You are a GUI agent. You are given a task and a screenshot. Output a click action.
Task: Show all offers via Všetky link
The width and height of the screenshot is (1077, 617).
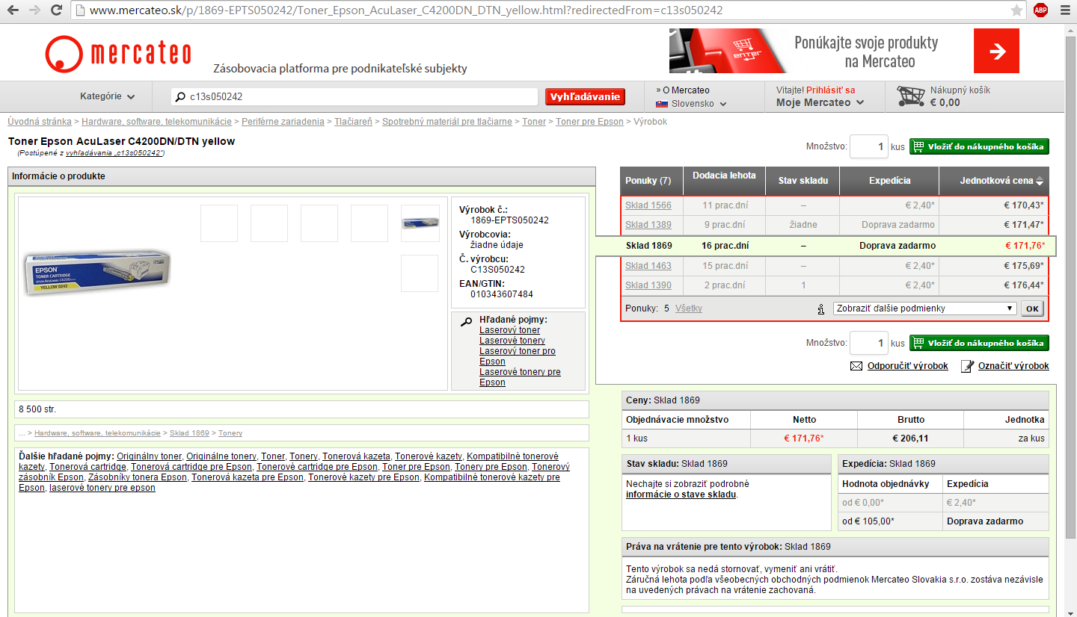(x=689, y=308)
